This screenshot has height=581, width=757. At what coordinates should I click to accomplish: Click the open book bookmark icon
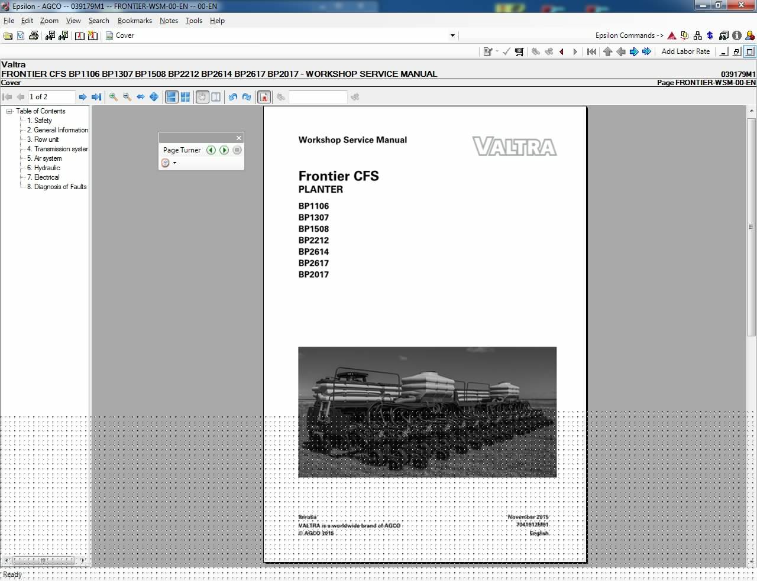click(x=79, y=35)
